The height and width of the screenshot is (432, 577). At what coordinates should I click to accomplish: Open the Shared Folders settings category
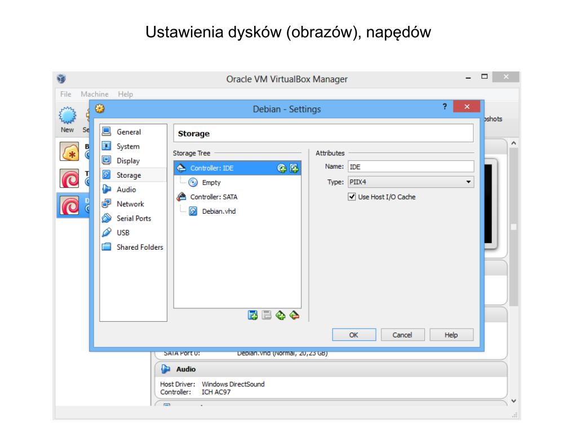tap(133, 247)
